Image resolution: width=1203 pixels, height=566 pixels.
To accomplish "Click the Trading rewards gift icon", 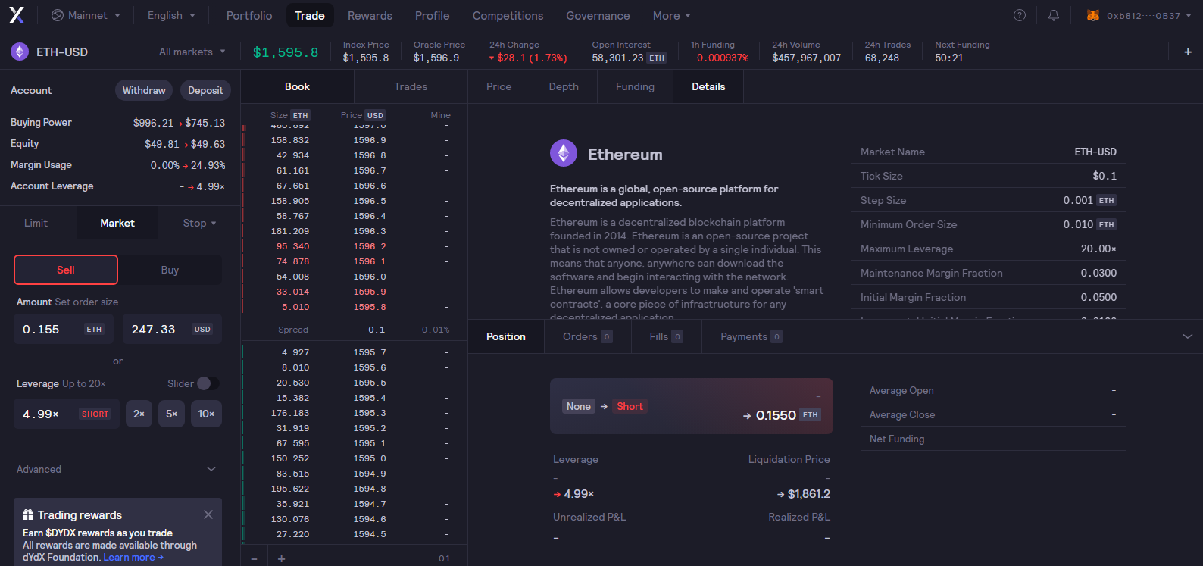I will pos(28,514).
